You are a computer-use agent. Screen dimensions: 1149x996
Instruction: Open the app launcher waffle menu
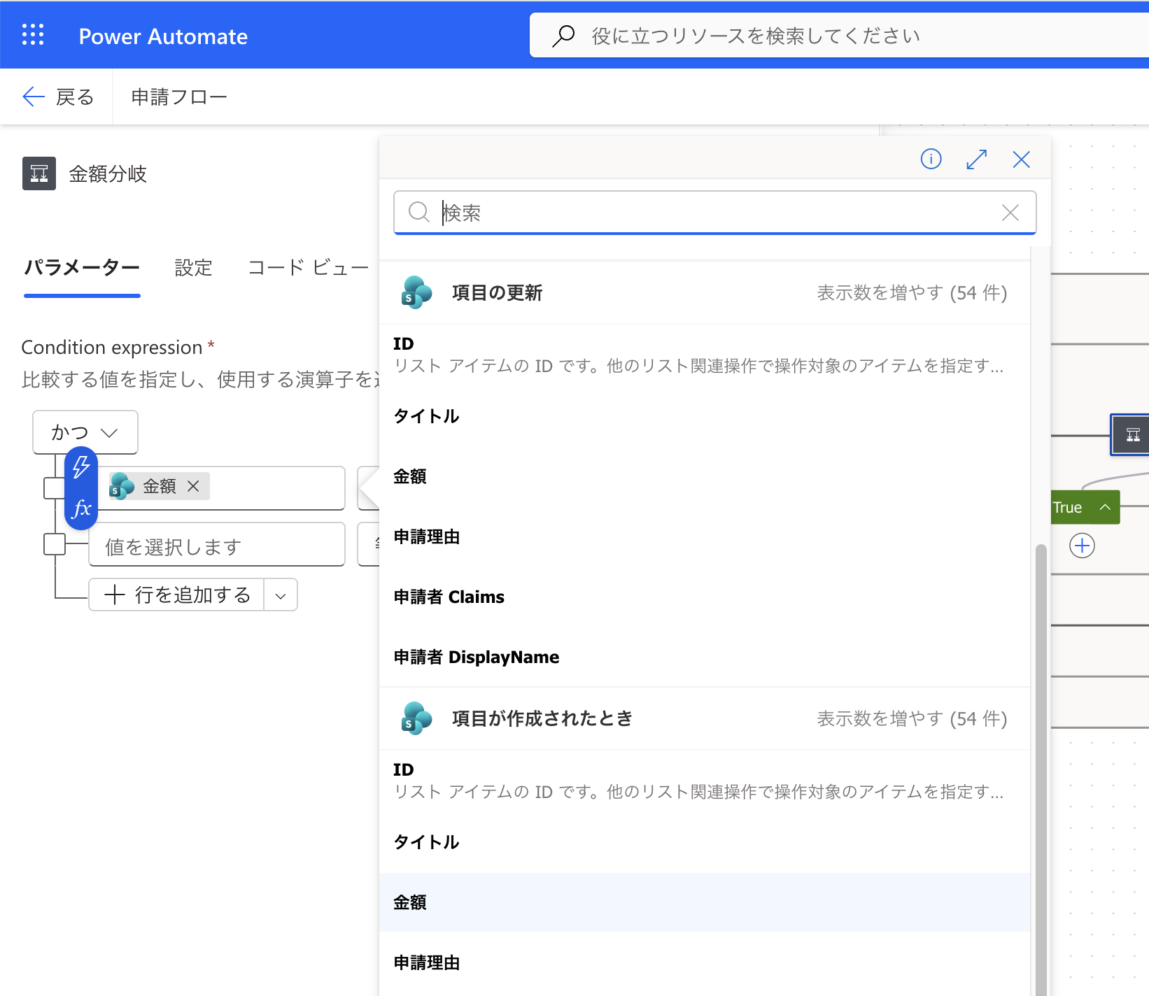click(33, 34)
